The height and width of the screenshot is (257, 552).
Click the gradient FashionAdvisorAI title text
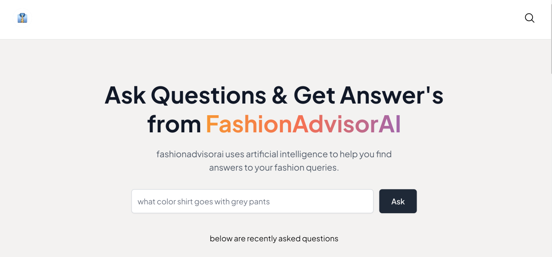pyautogui.click(x=303, y=124)
